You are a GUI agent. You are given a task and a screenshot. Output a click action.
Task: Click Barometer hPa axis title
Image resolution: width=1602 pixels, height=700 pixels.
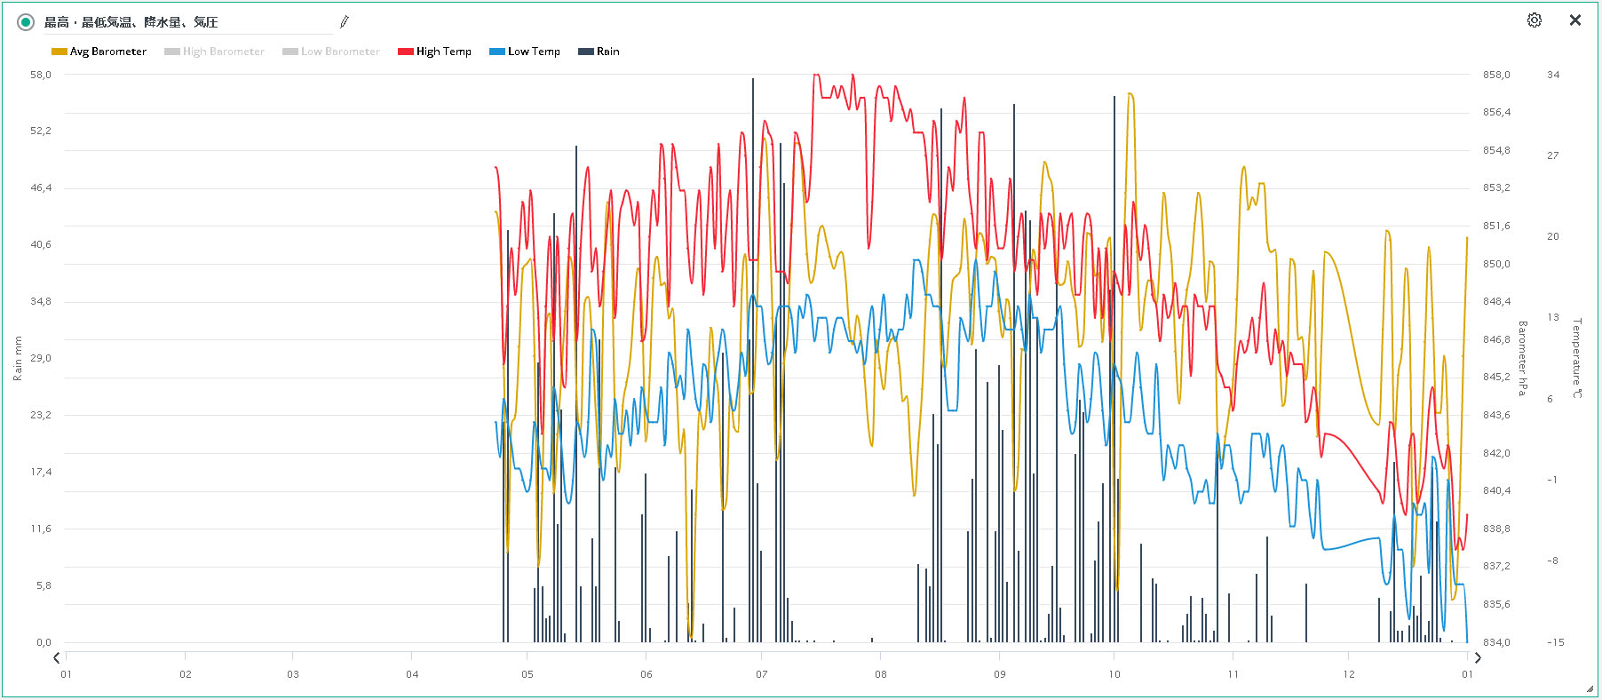(1522, 358)
